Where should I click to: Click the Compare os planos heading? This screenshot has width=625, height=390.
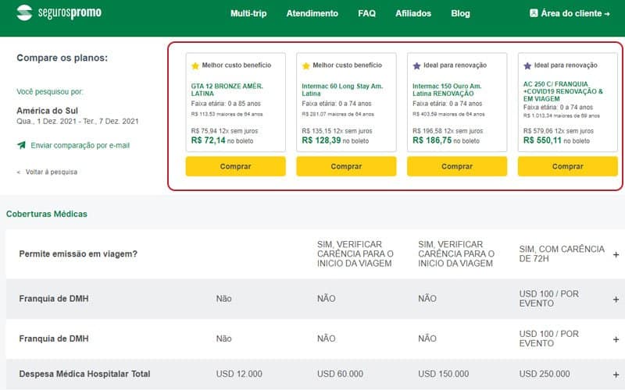point(62,58)
